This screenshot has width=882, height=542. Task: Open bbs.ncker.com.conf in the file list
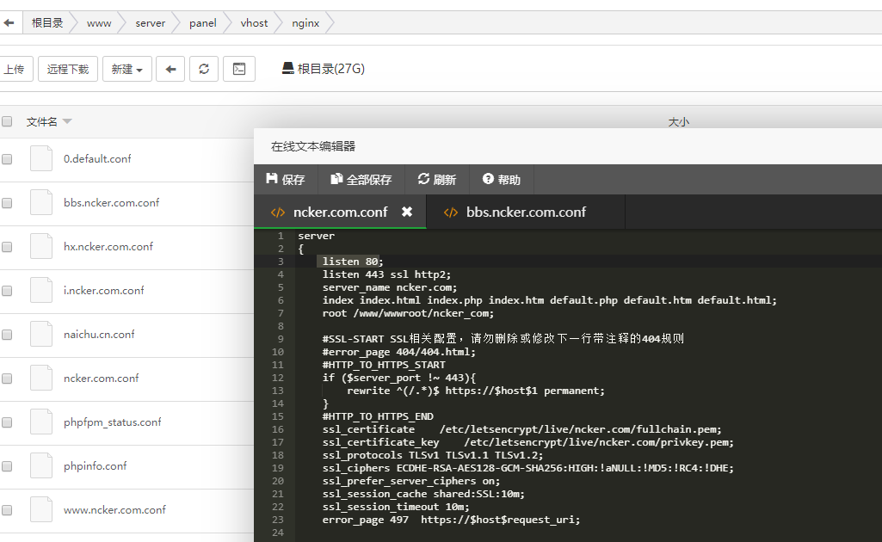pyautogui.click(x=111, y=202)
